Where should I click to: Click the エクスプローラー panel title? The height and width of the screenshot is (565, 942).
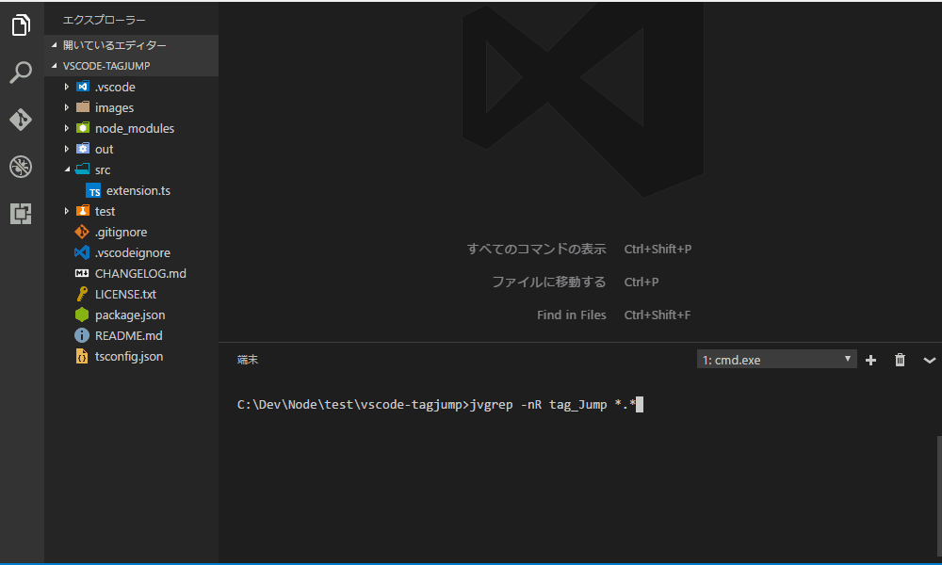coord(105,20)
